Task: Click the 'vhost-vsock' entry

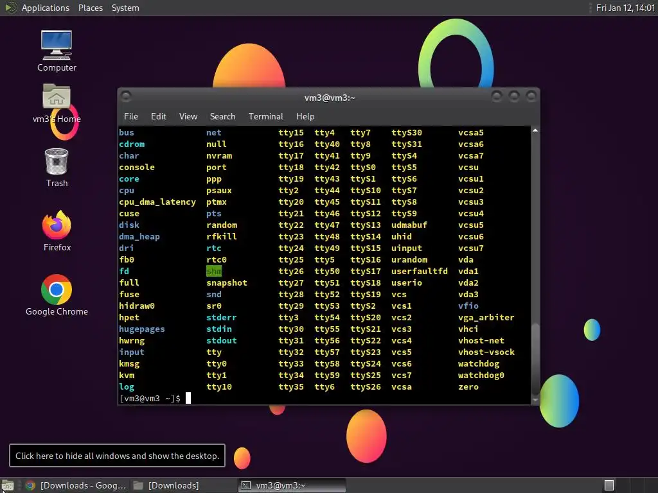Action: tap(486, 352)
